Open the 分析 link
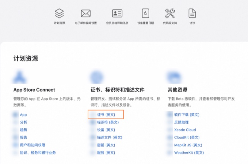Image resolution: width=248 pixels, height=164 pixels. [23, 122]
